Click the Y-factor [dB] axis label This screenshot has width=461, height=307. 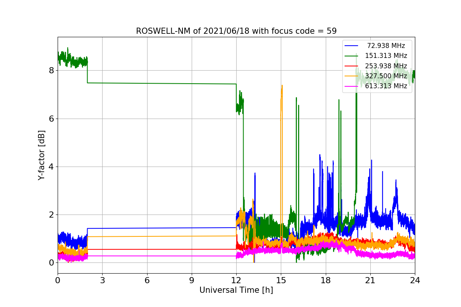41,155
